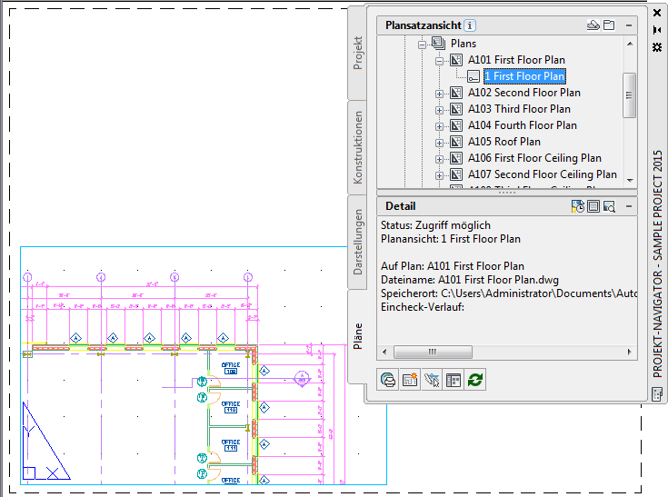Expand the A106 First Floor Ceiling Plan node
Screen dimensions: 668x497
point(439,160)
